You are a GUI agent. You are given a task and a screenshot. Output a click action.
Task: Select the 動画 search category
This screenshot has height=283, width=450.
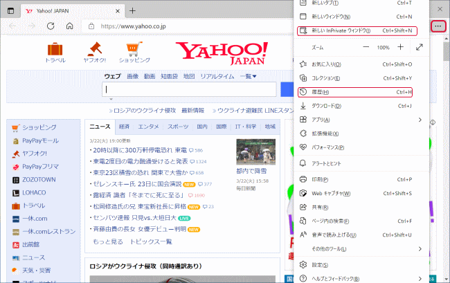tap(150, 76)
